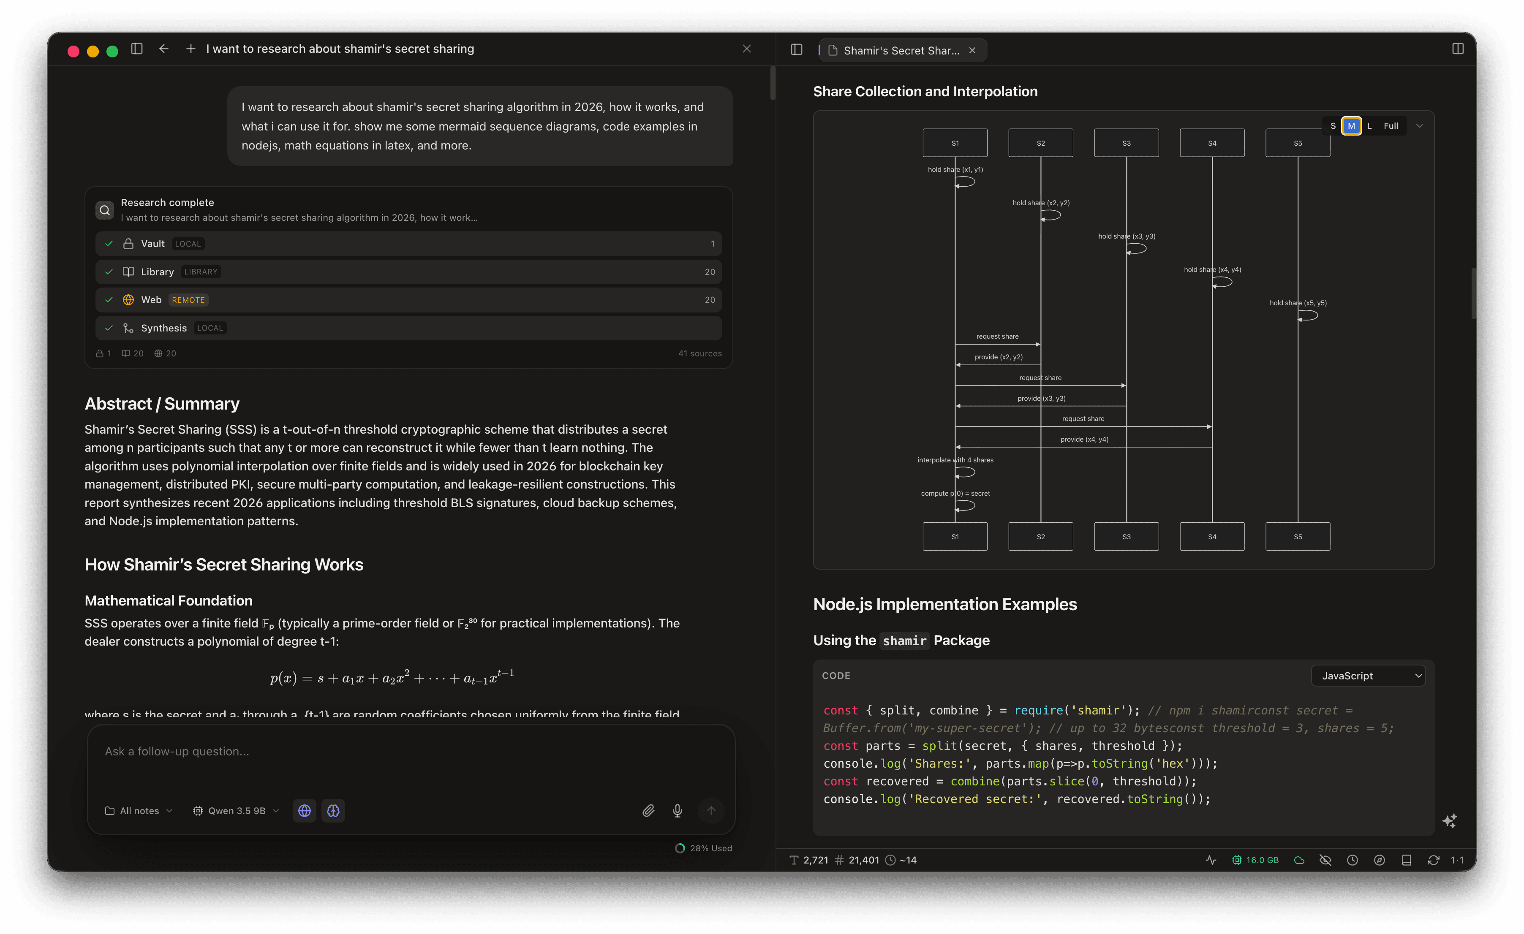This screenshot has width=1524, height=934.
Task: Click the 16.0 GB memory indicator
Action: tap(1255, 860)
